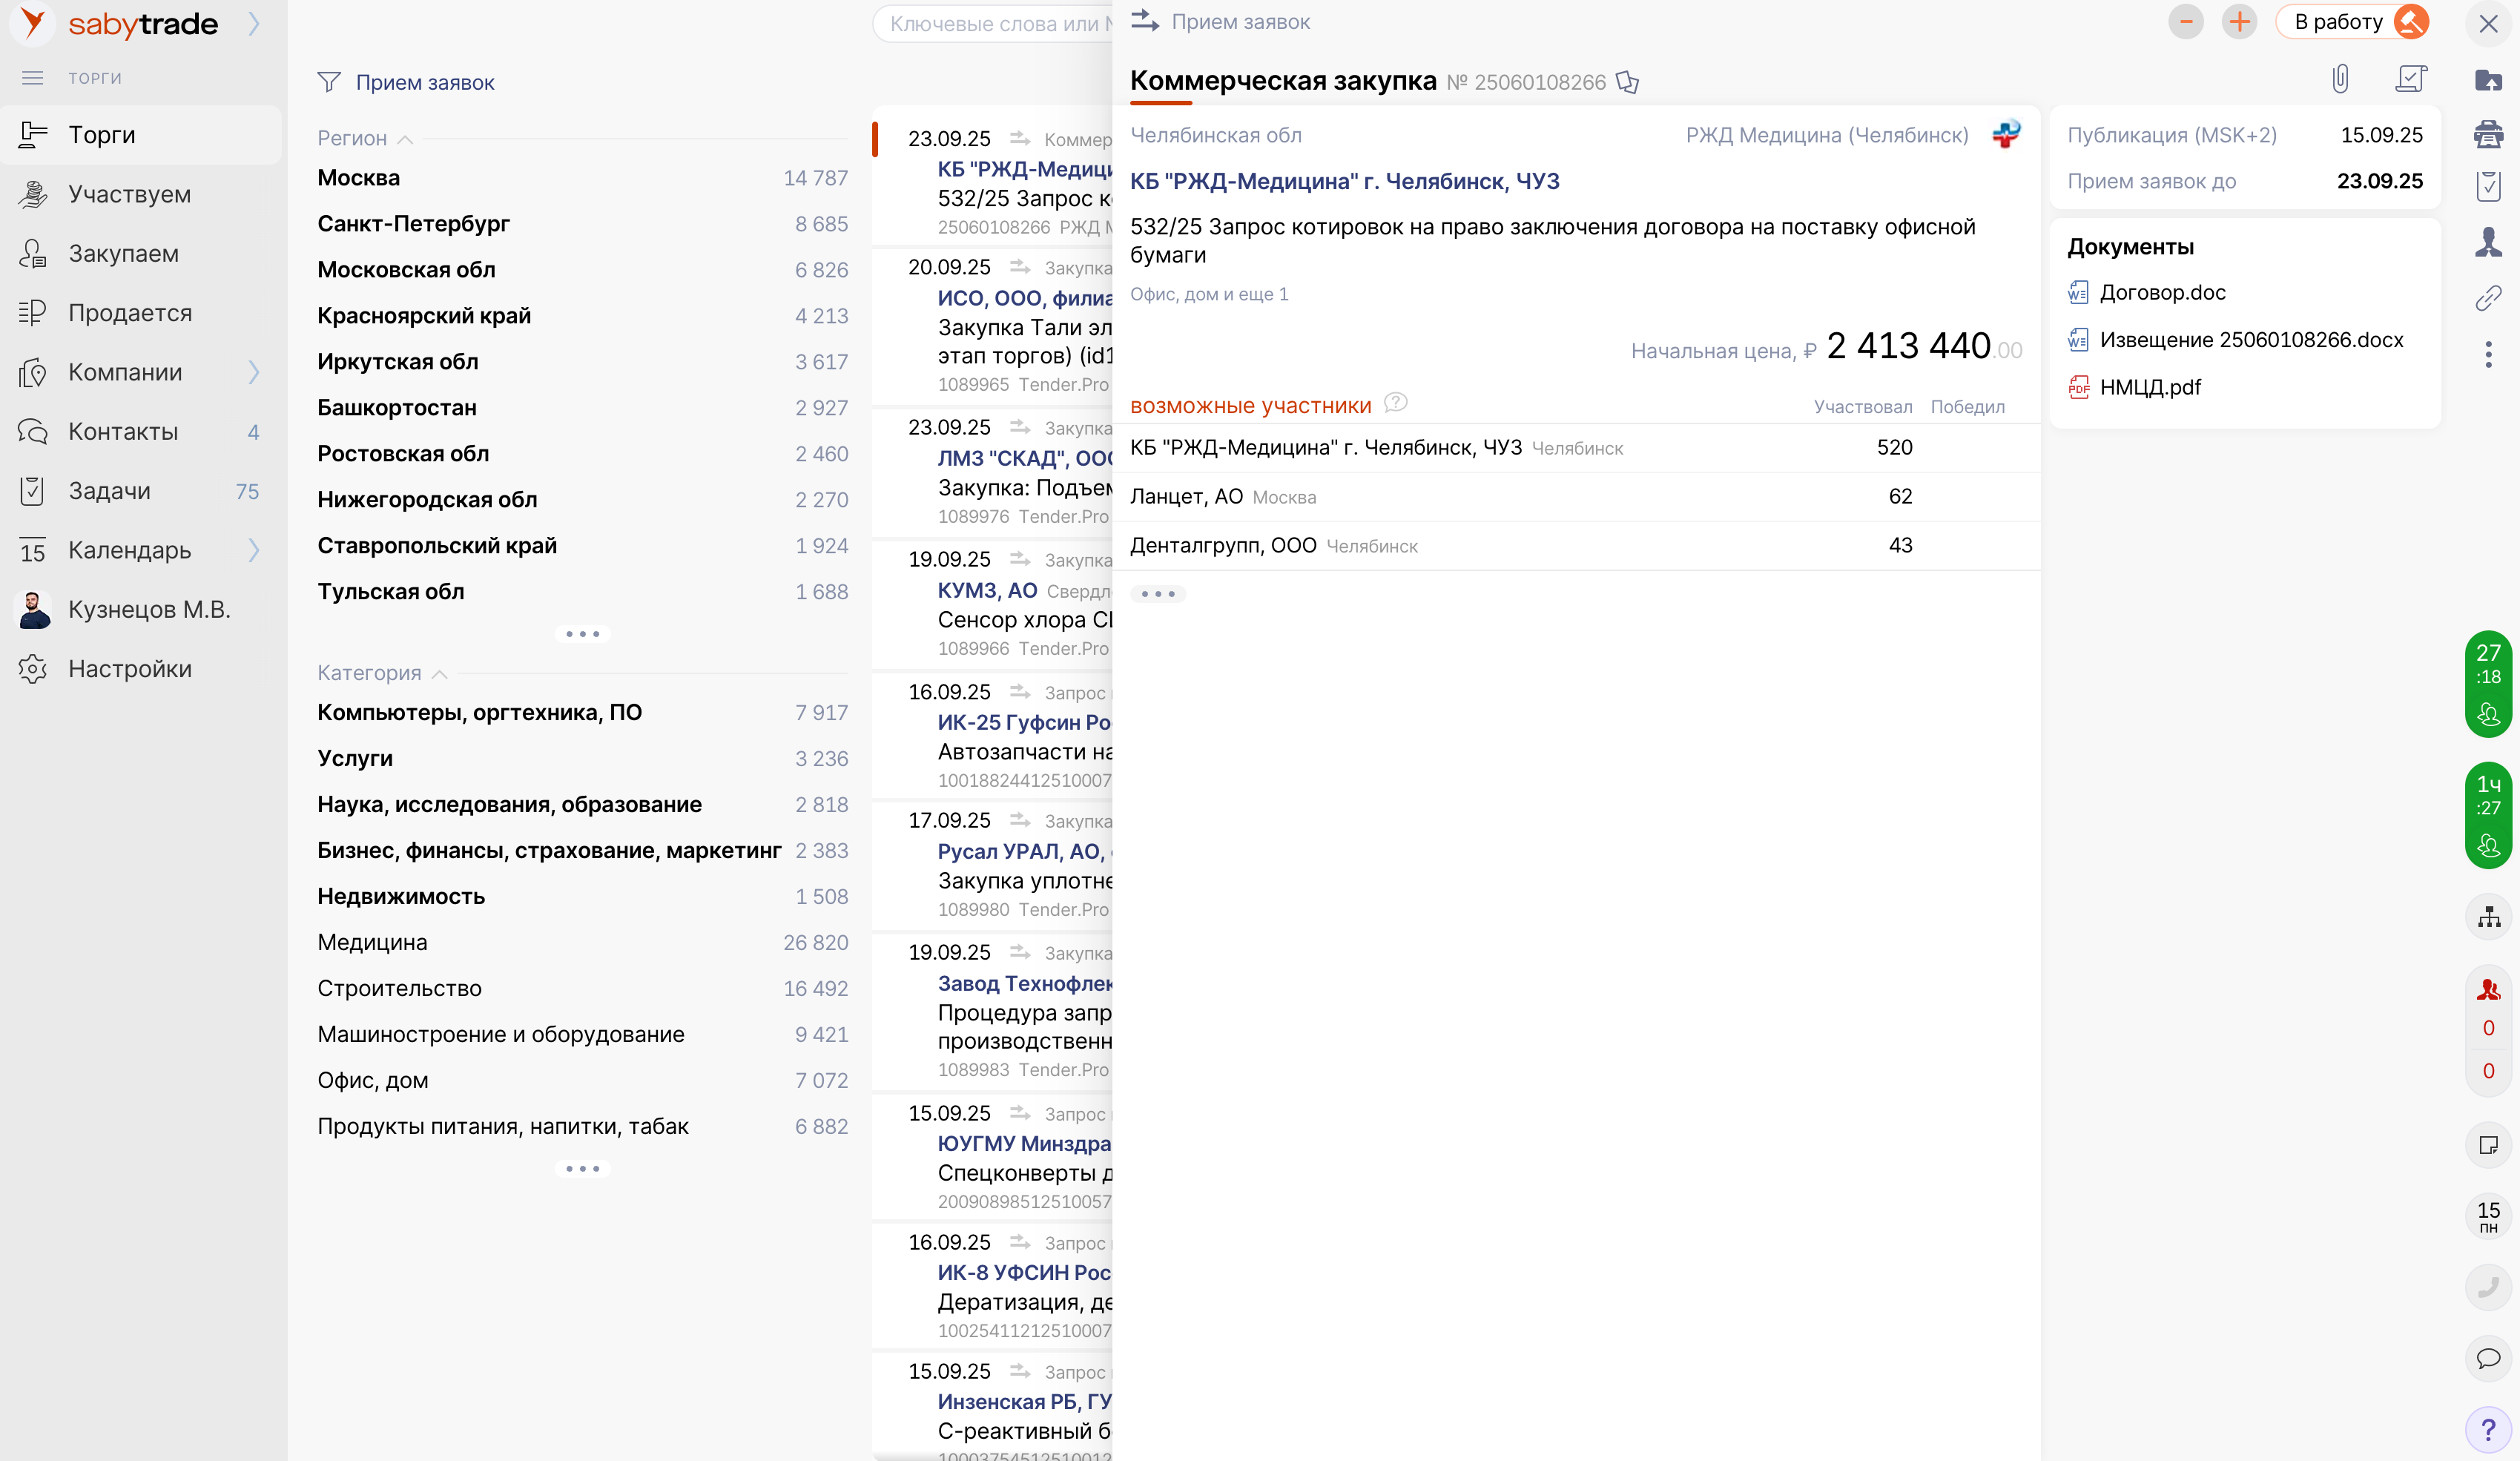Expand the Компании menu chevron
This screenshot has height=1461, width=2520.
pyautogui.click(x=254, y=372)
